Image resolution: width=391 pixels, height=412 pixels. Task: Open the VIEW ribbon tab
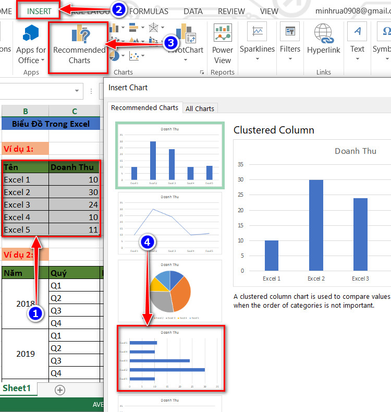269,11
